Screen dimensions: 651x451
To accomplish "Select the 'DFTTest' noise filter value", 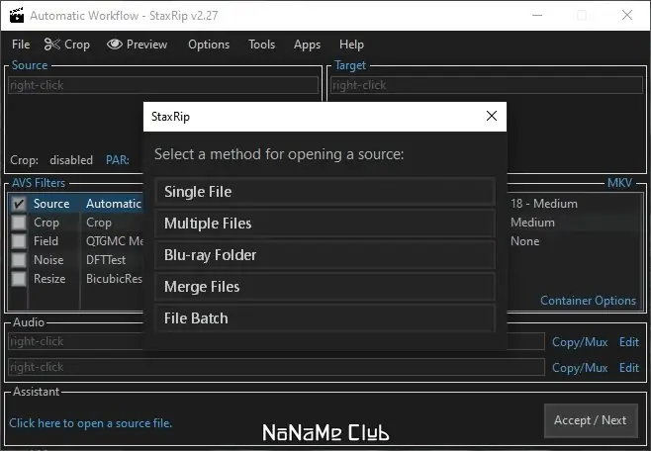I will point(106,260).
